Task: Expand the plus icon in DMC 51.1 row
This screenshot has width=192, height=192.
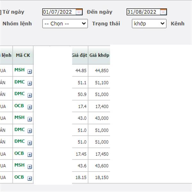Action: pyautogui.click(x=29, y=83)
